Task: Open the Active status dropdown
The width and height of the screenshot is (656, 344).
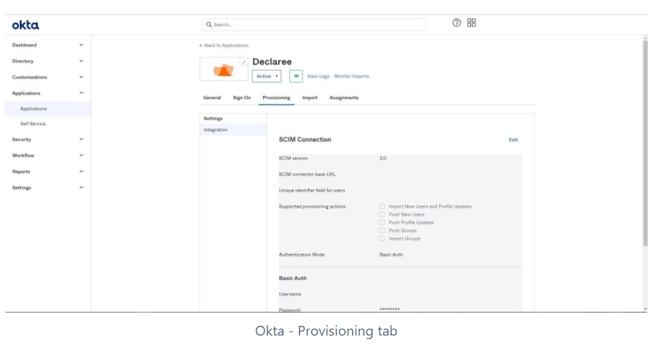Action: pos(267,76)
